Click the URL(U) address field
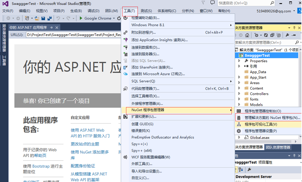This screenshot has height=182, width=302. (74, 35)
